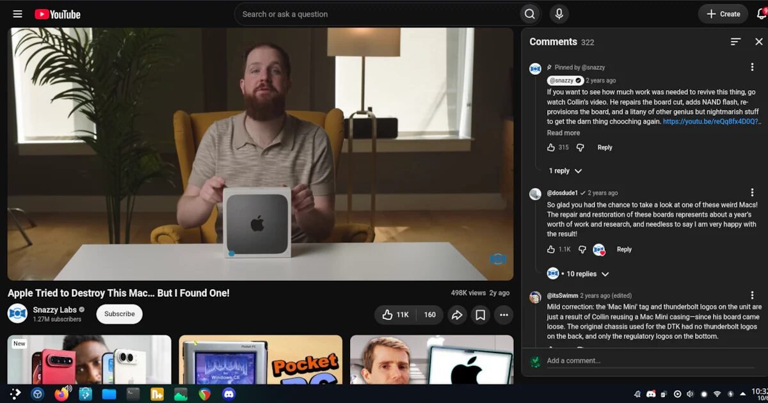Open the screen brightness tray icon
The width and height of the screenshot is (768, 403).
point(704,394)
